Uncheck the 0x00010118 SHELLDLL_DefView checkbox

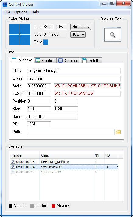(x=13, y=161)
